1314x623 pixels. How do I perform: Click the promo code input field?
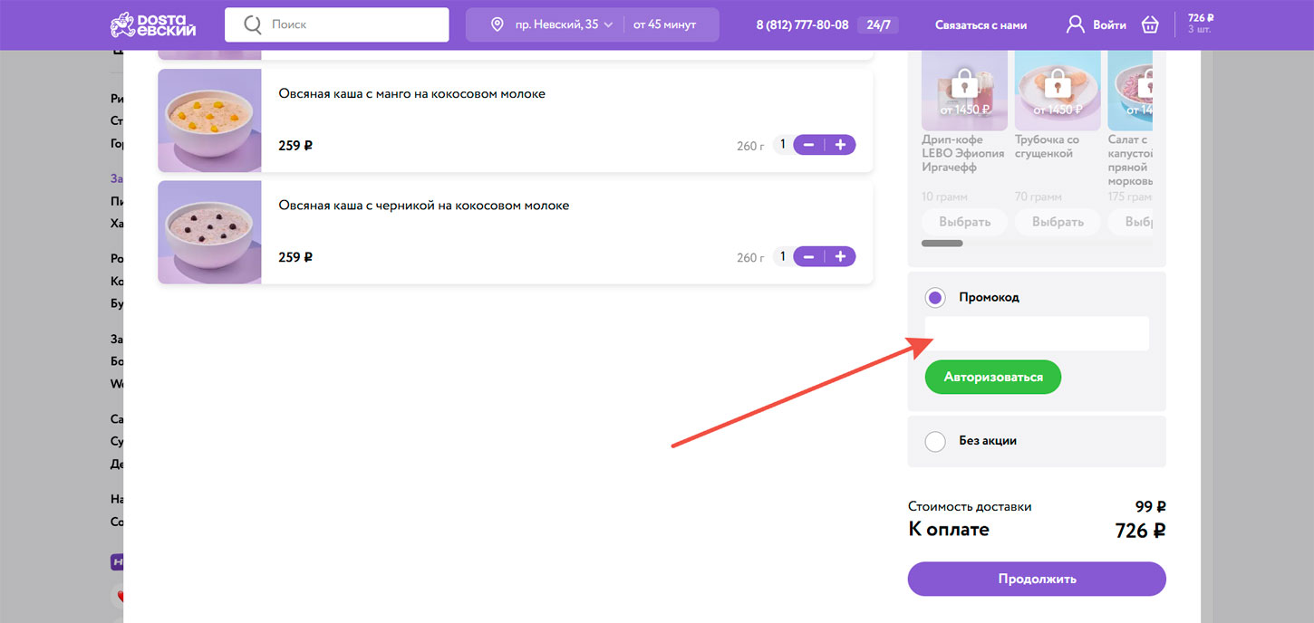pos(1037,333)
